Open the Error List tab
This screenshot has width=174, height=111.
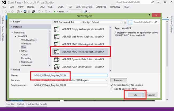10,104
